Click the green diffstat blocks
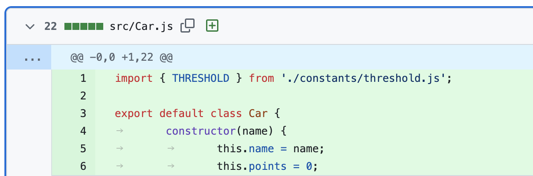Image resolution: width=533 pixels, height=176 pixels. [84, 26]
